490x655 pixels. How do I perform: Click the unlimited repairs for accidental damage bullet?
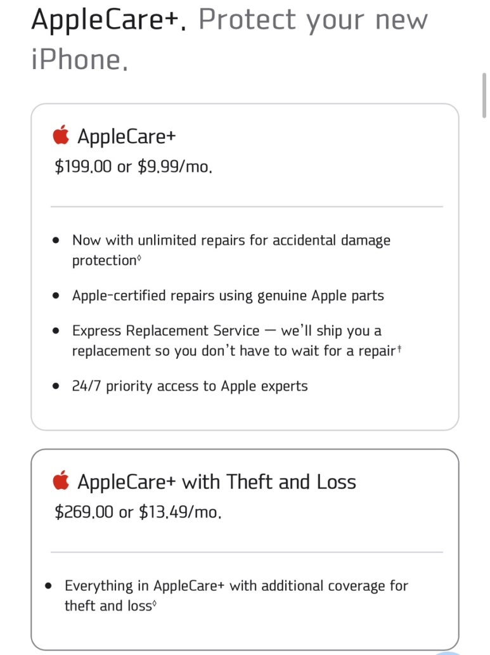point(231,250)
